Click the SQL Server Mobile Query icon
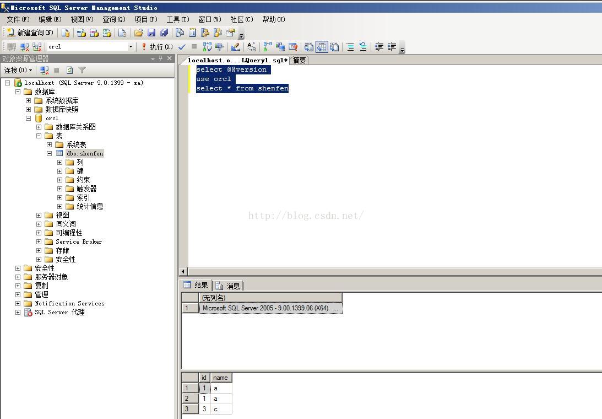Viewport: 602px width, 419px height. [122, 33]
